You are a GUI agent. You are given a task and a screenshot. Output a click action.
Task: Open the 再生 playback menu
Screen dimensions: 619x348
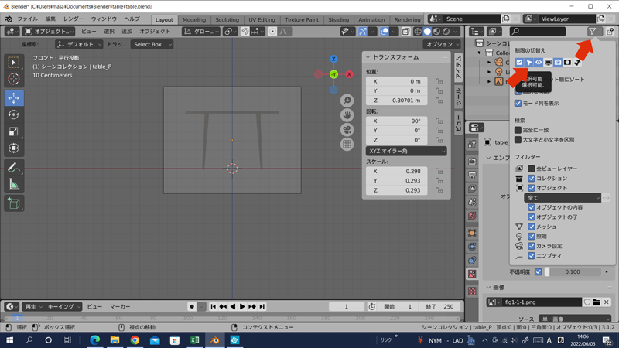pos(33,306)
